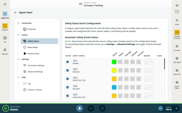182x113 pixels.
Task: Open the Application section
Action: [x=5, y=15]
